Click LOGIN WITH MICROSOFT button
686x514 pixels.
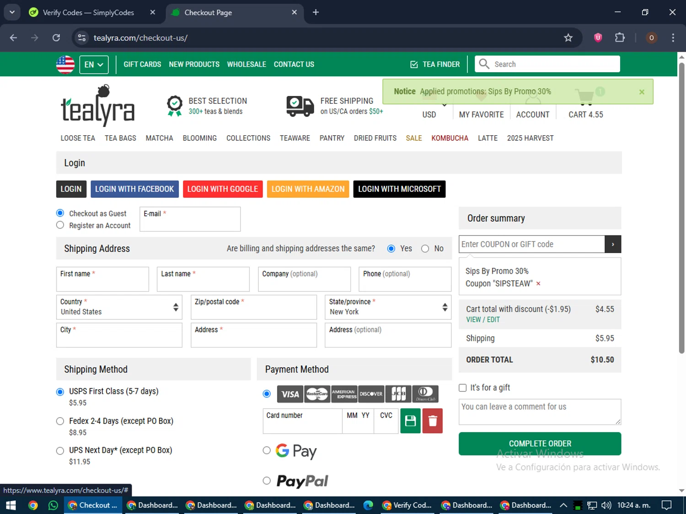click(x=399, y=189)
